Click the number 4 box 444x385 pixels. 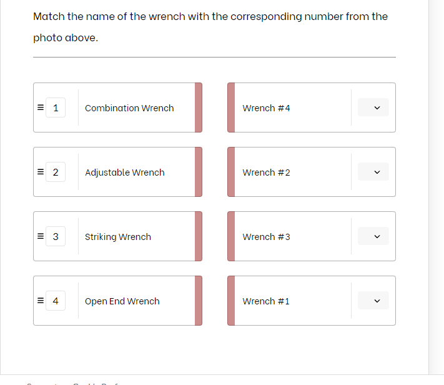[x=56, y=301]
